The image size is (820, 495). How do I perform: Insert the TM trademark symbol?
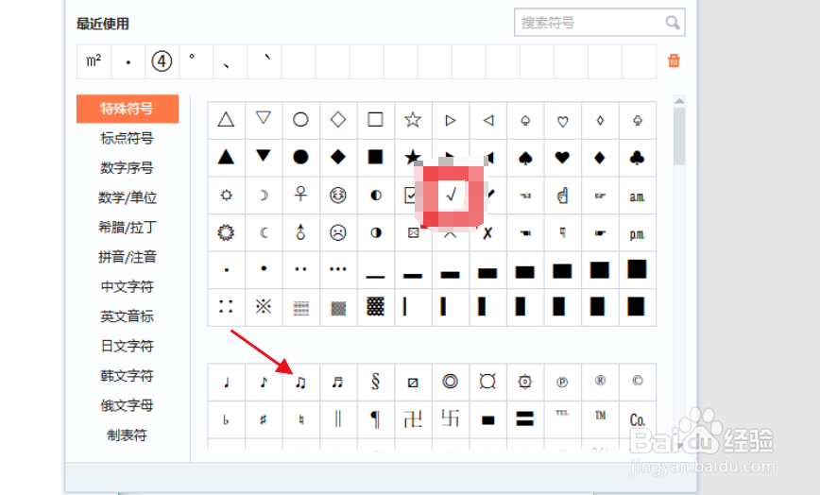(601, 419)
